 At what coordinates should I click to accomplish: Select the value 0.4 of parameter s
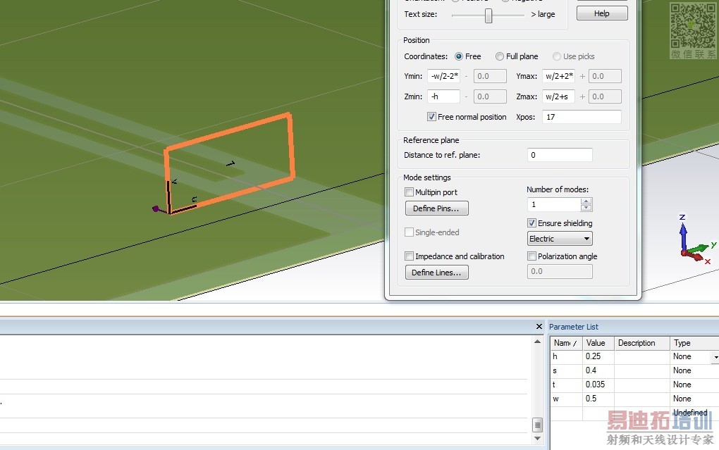598,370
